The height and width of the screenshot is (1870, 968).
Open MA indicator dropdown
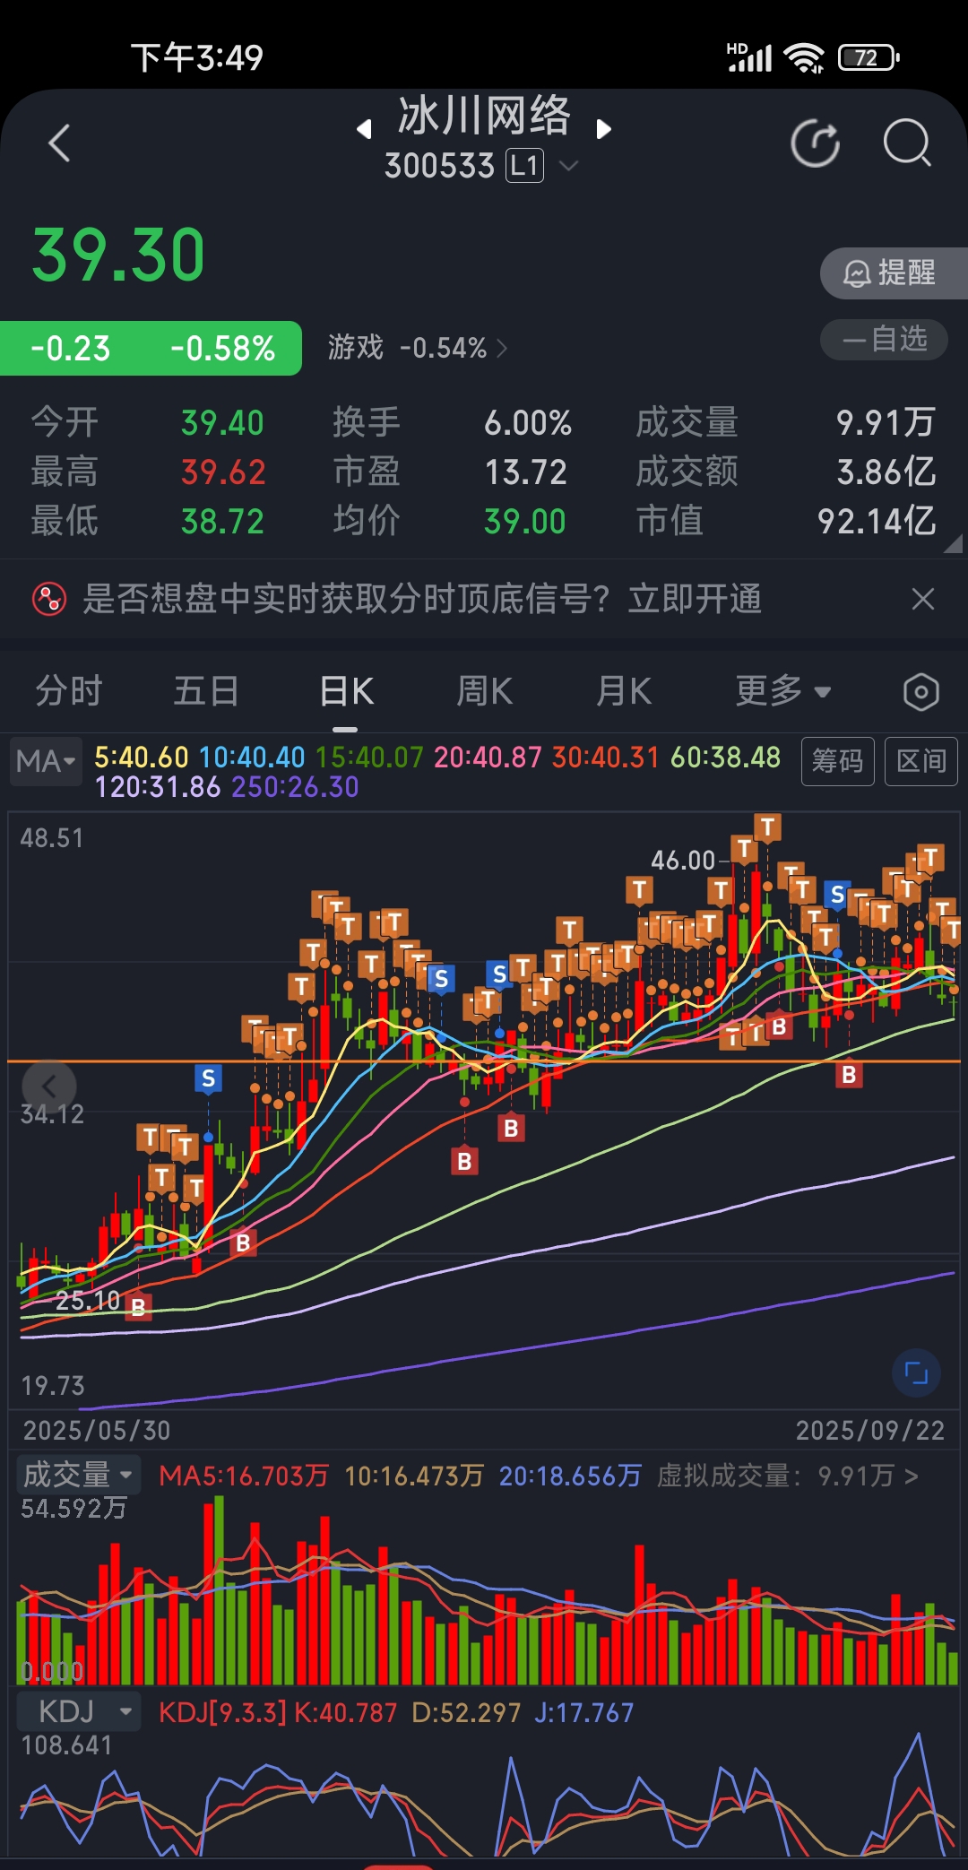46,761
